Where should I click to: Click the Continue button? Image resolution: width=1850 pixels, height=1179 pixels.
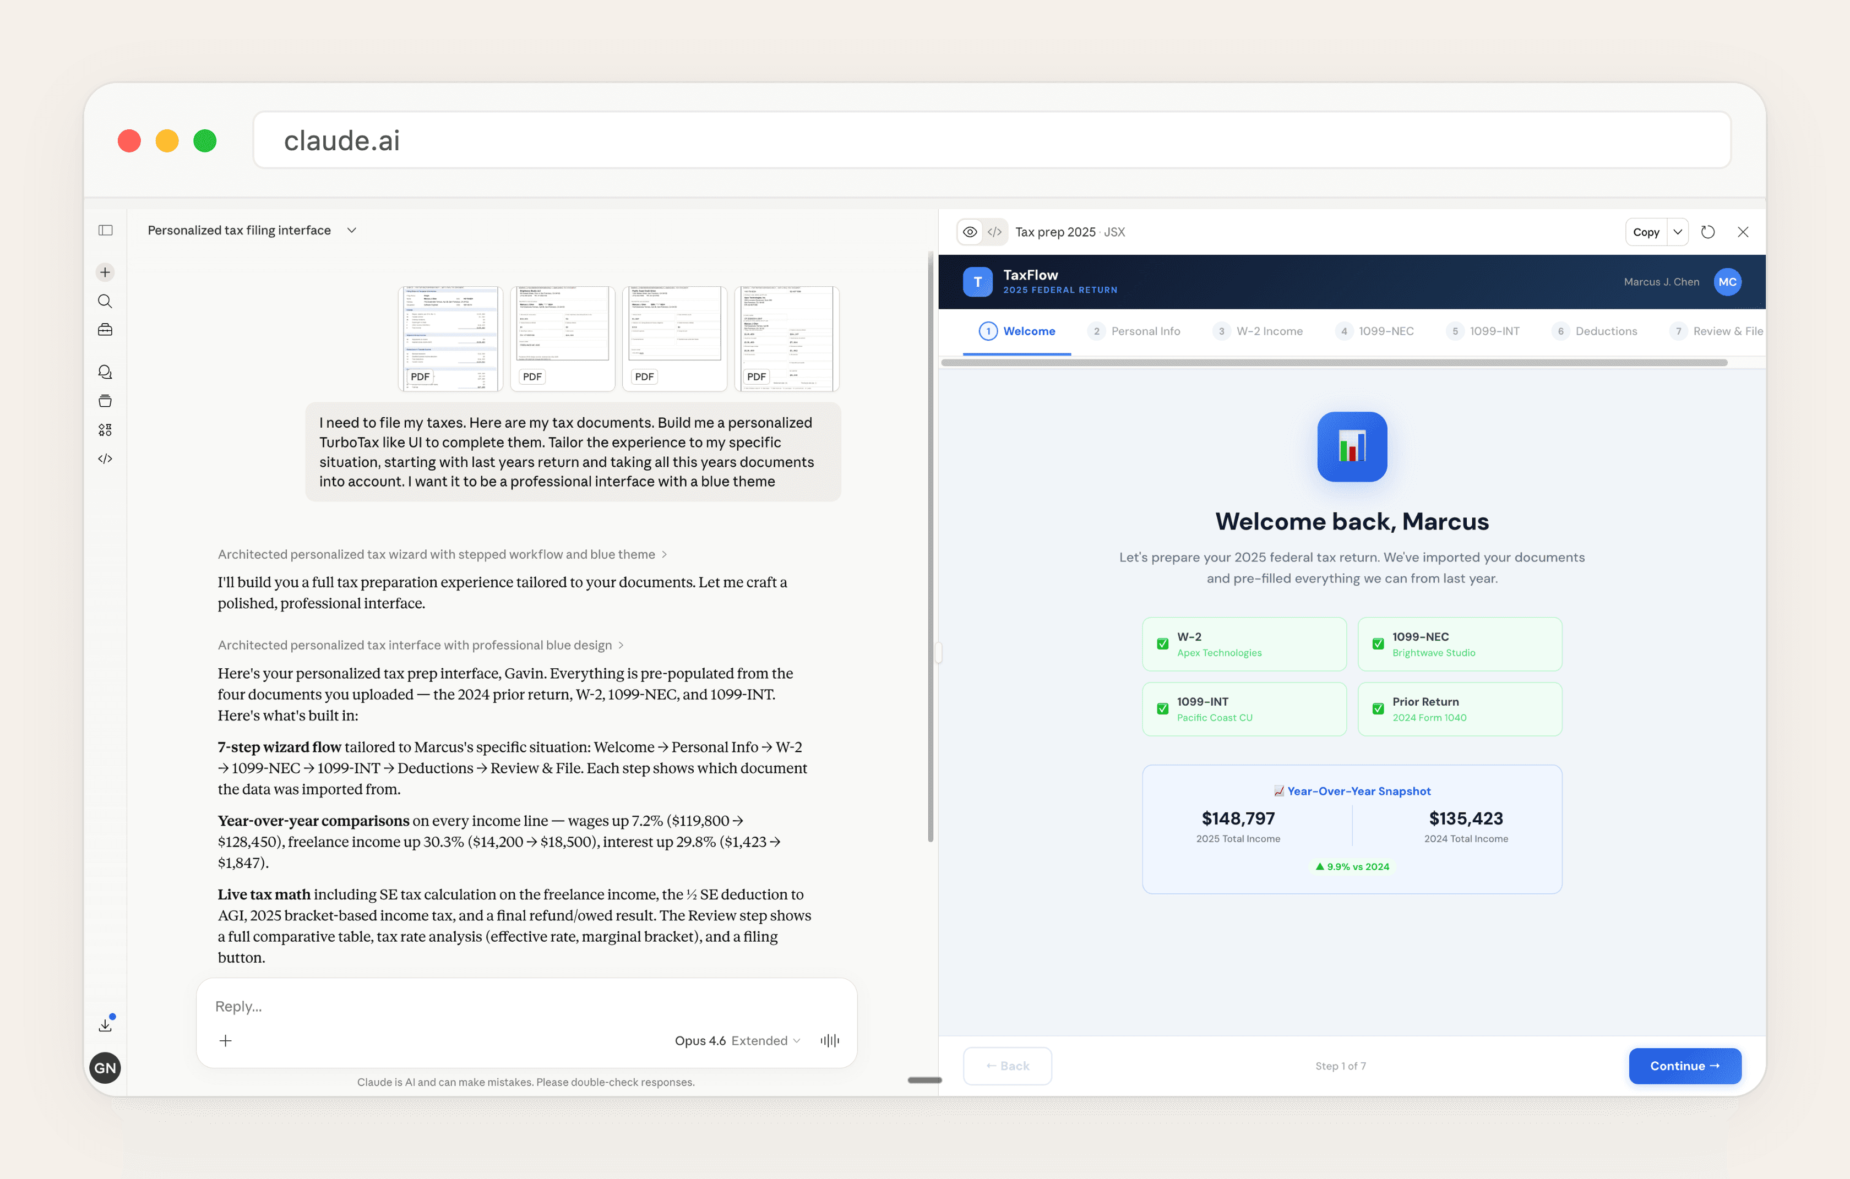pyautogui.click(x=1684, y=1065)
